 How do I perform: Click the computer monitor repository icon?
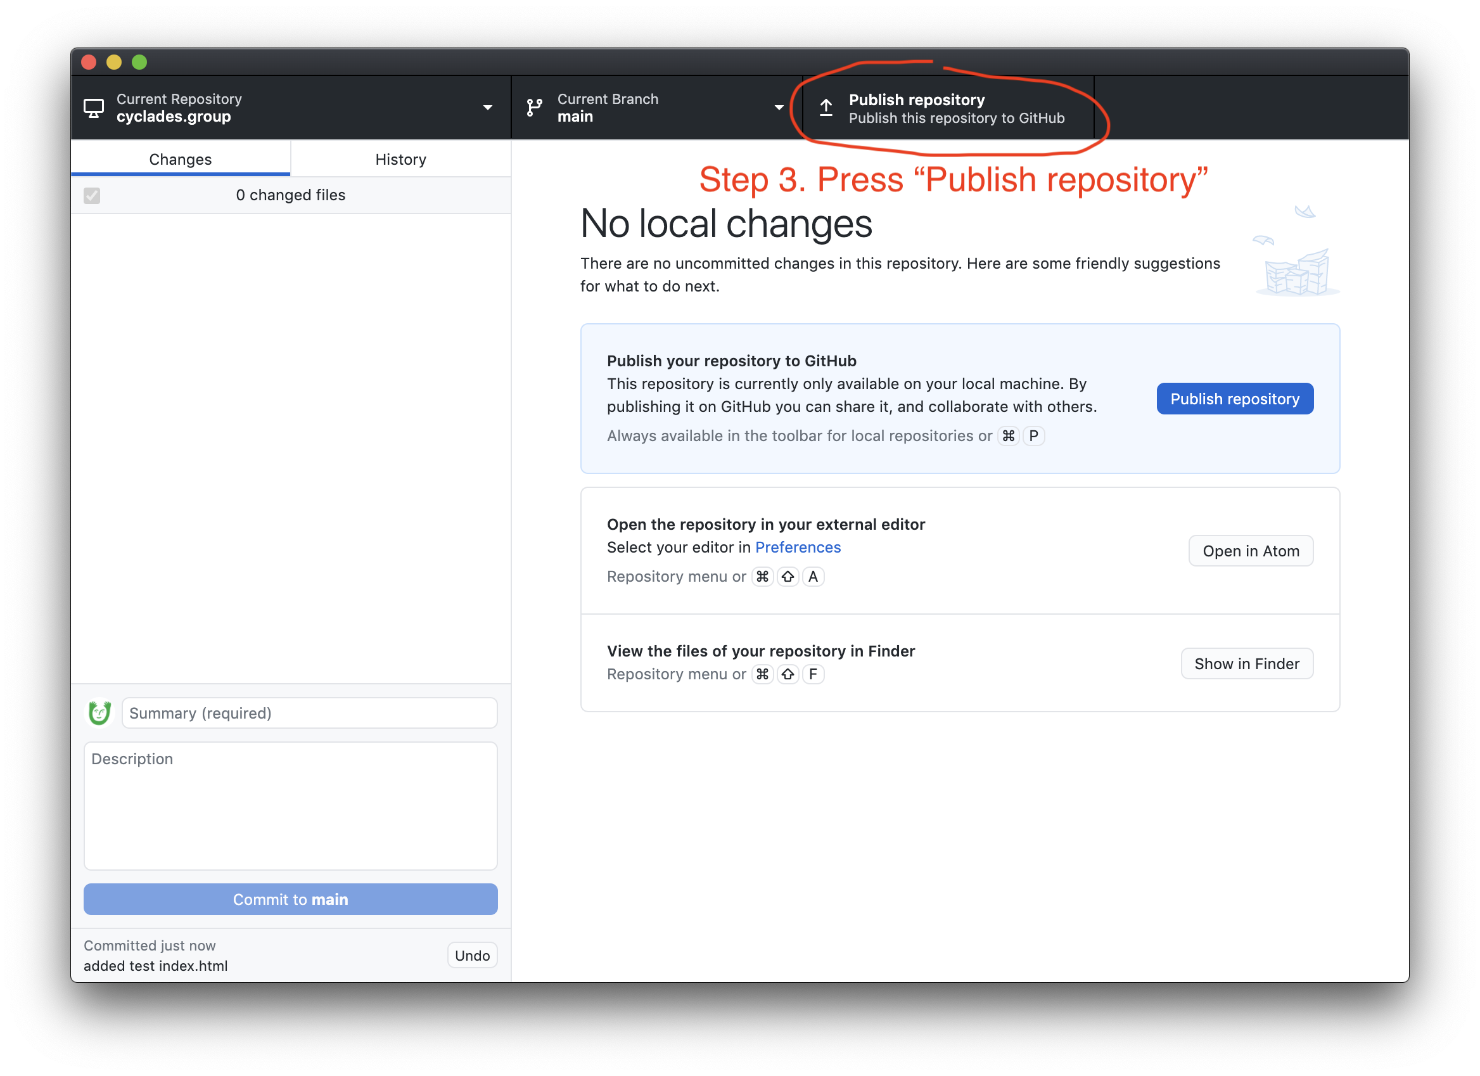94,108
